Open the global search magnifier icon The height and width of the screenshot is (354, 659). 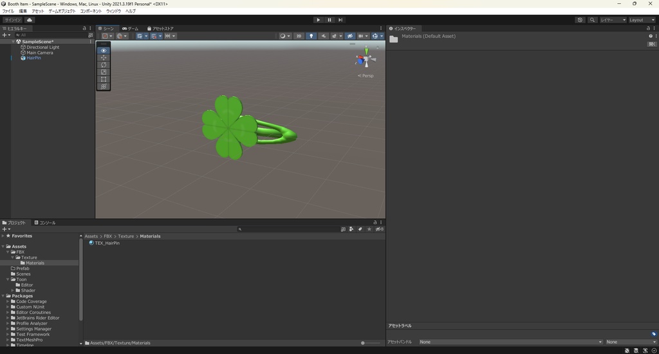coord(592,20)
